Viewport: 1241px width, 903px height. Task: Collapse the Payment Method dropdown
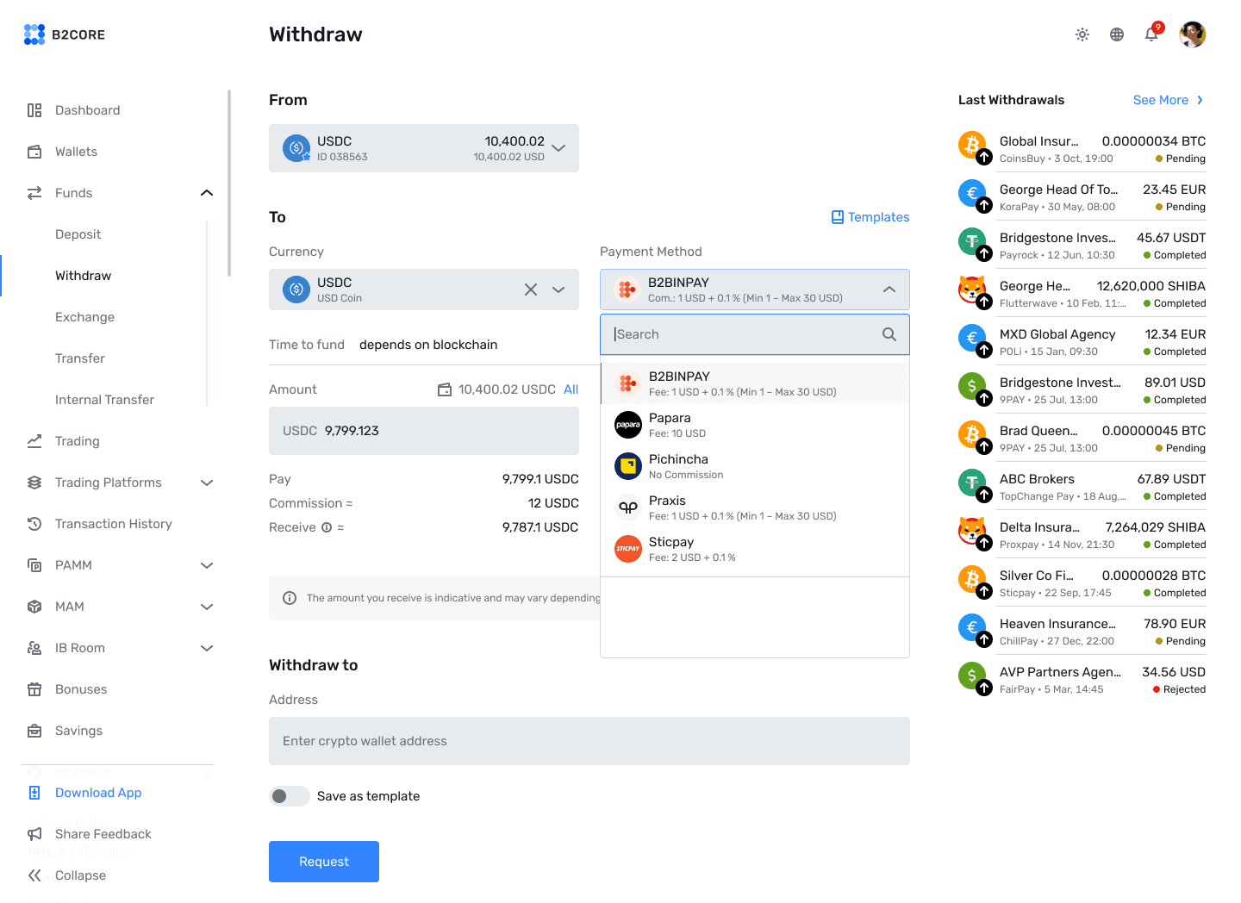(889, 290)
